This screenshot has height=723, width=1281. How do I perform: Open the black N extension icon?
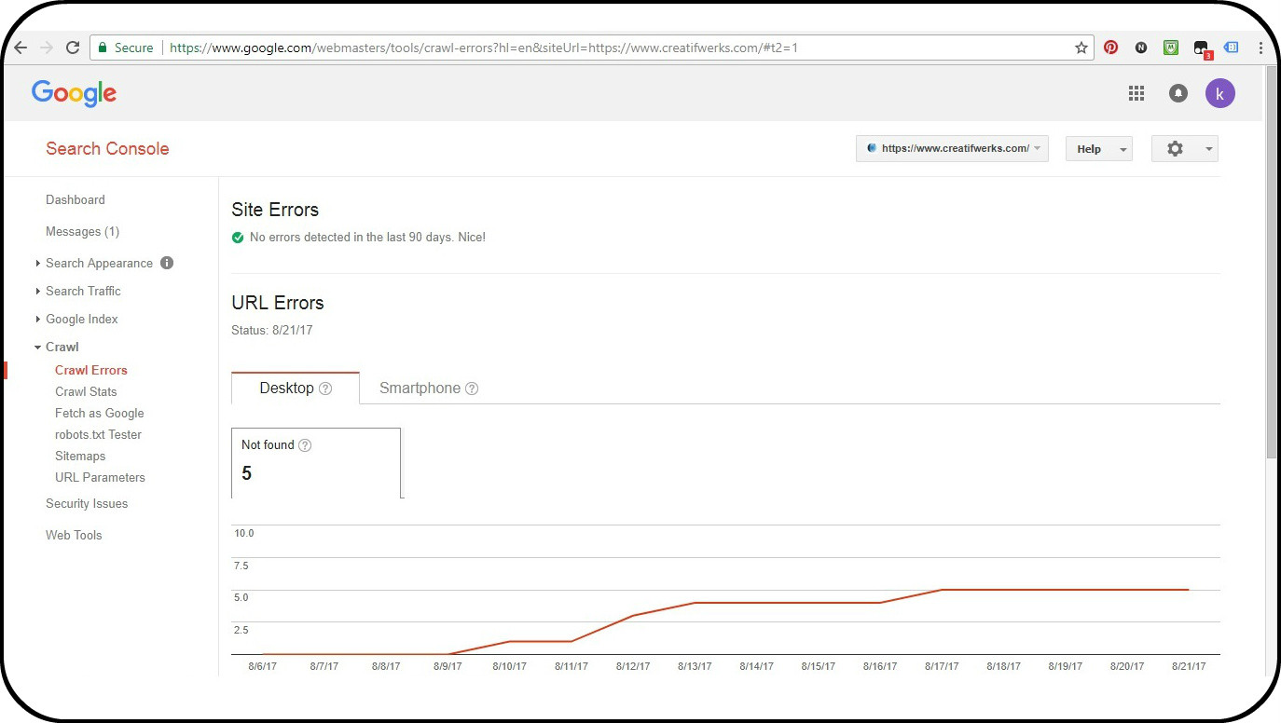pos(1141,48)
